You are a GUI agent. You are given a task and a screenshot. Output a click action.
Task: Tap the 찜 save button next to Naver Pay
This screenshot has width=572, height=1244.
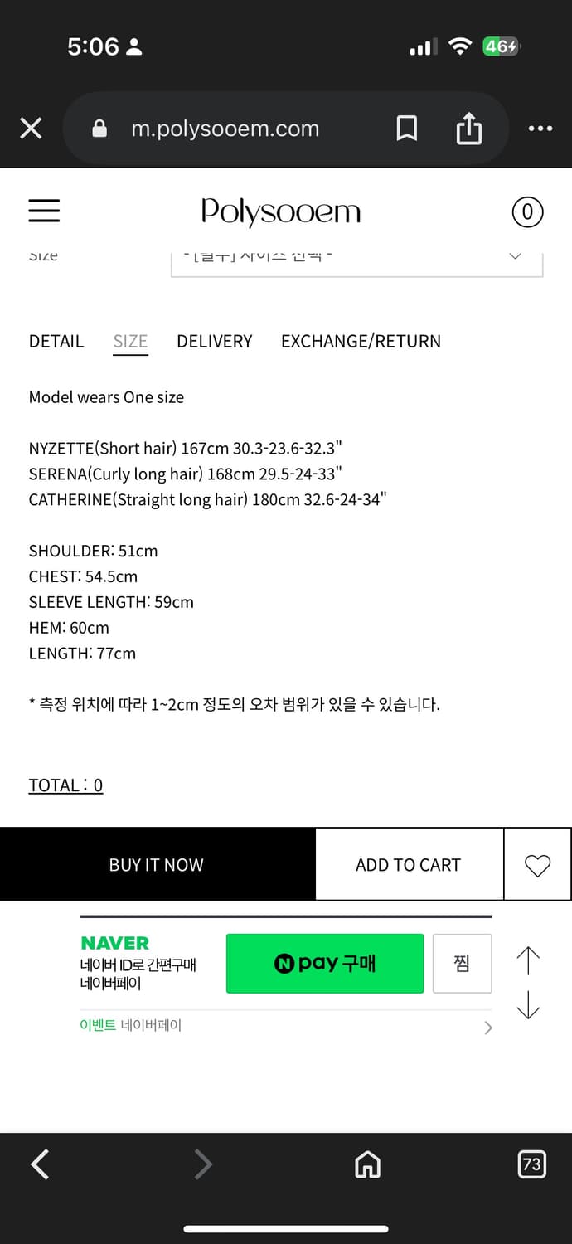462,964
